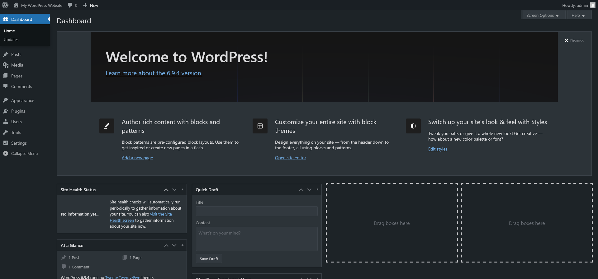Viewport: 598px width, 279px height.
Task: Click the Settings icon in sidebar
Action: (6, 143)
